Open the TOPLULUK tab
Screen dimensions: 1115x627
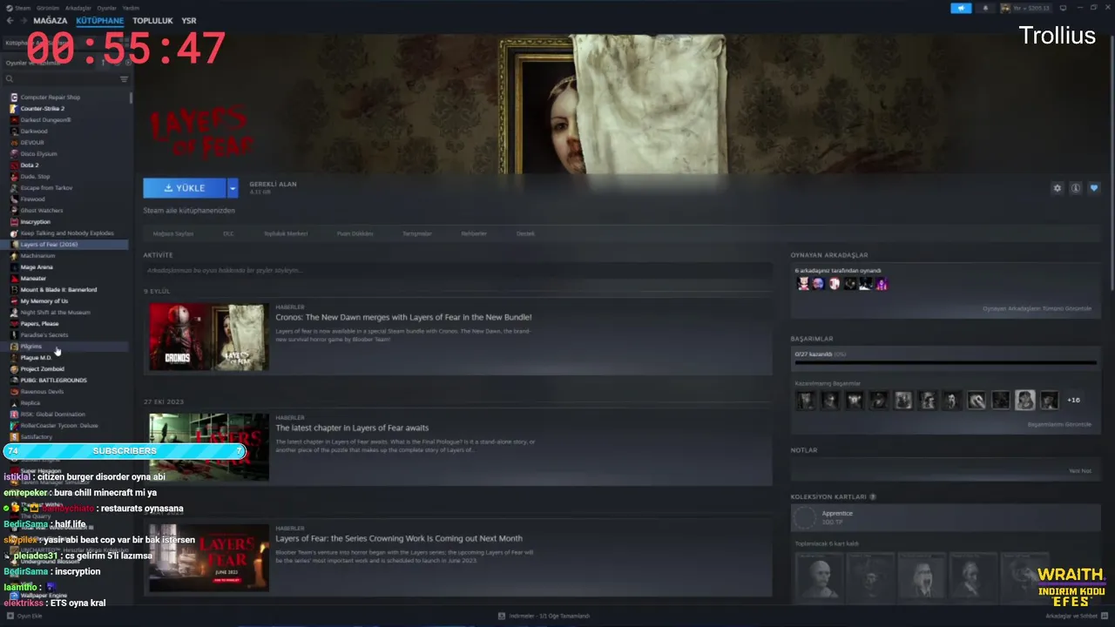click(152, 20)
